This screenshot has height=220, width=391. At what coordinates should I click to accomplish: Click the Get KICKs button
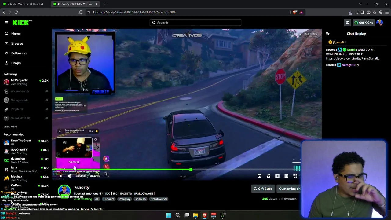[364, 23]
